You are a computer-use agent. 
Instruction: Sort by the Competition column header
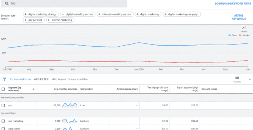tap(86, 89)
